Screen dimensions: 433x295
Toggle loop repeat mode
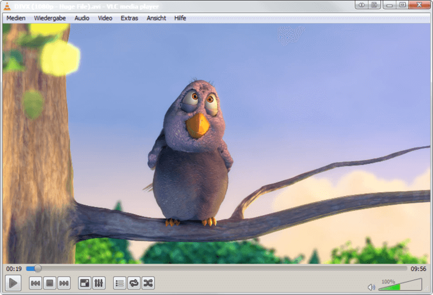(x=134, y=283)
